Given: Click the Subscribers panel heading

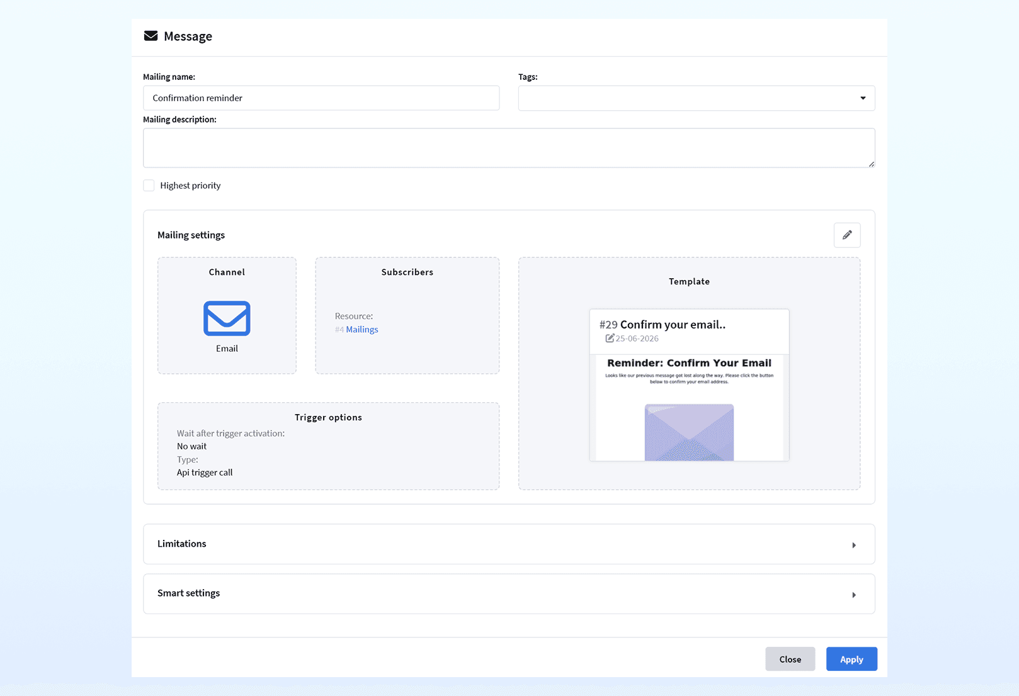Looking at the screenshot, I should coord(407,272).
